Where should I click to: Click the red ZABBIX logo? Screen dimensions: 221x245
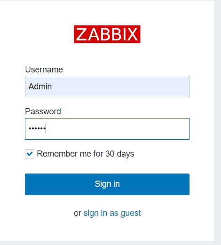[107, 34]
